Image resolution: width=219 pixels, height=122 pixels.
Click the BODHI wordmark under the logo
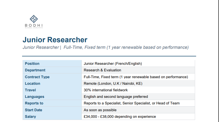point(34,25)
